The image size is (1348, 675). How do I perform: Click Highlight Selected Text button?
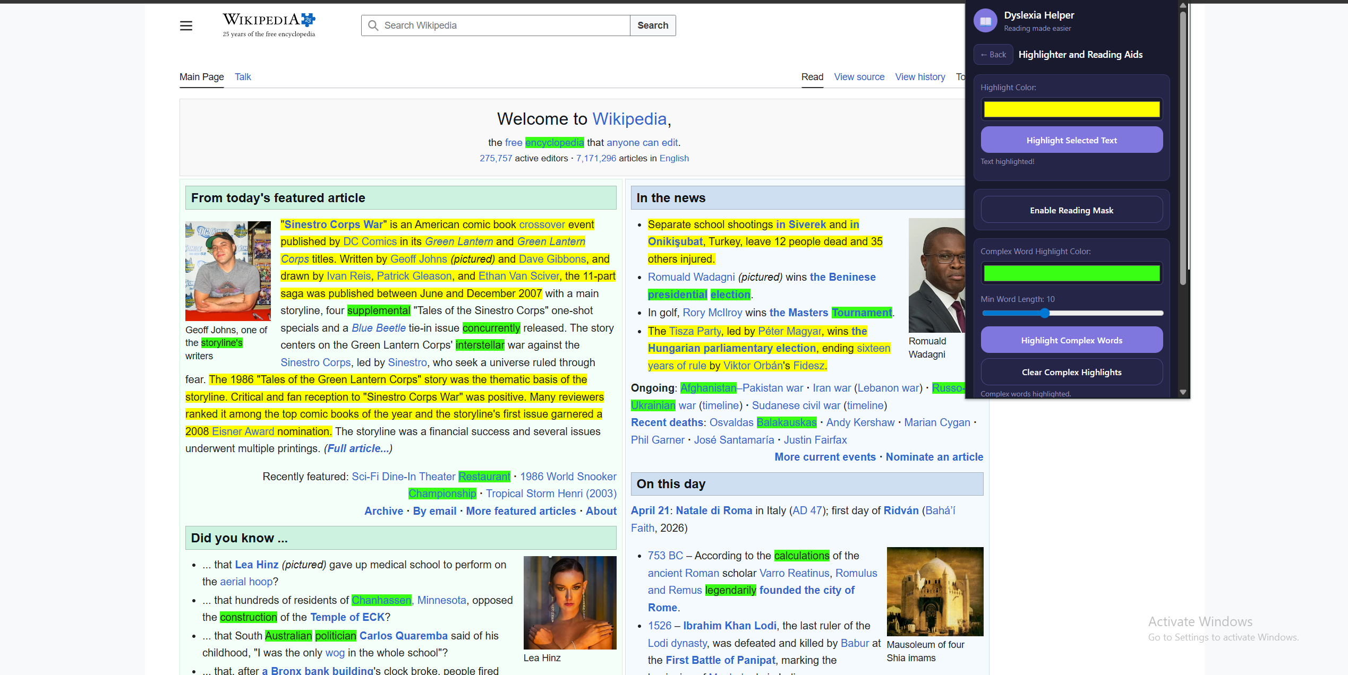(x=1072, y=140)
